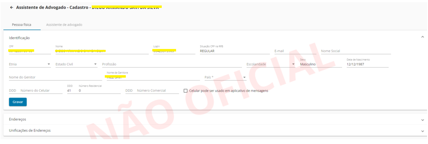This screenshot has height=144, width=428.
Task: Open the Estado Civil dropdown
Action: 76,64
